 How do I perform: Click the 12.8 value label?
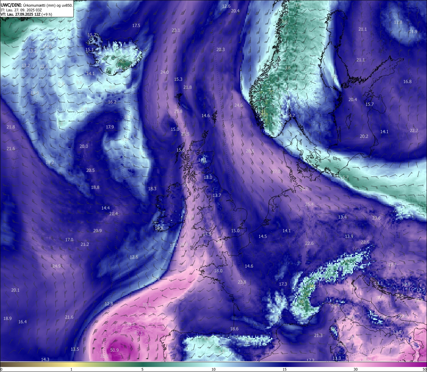tap(109, 304)
